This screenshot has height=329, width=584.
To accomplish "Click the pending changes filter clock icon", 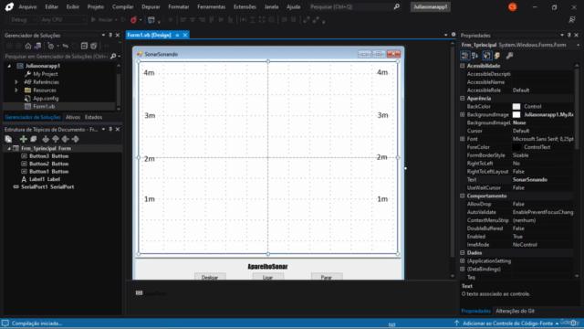I will pyautogui.click(x=51, y=46).
